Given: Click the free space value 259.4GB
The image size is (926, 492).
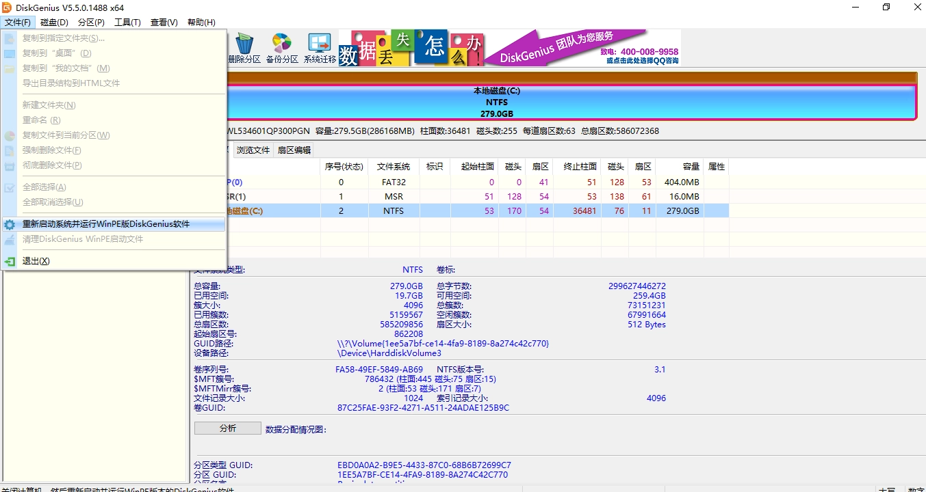Looking at the screenshot, I should point(650,296).
